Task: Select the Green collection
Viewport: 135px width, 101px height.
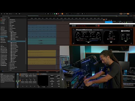Action: pyautogui.click(x=3, y=22)
